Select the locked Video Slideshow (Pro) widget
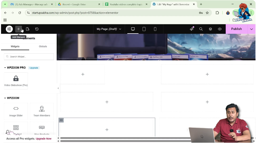This screenshot has height=144, width=256. [16, 81]
